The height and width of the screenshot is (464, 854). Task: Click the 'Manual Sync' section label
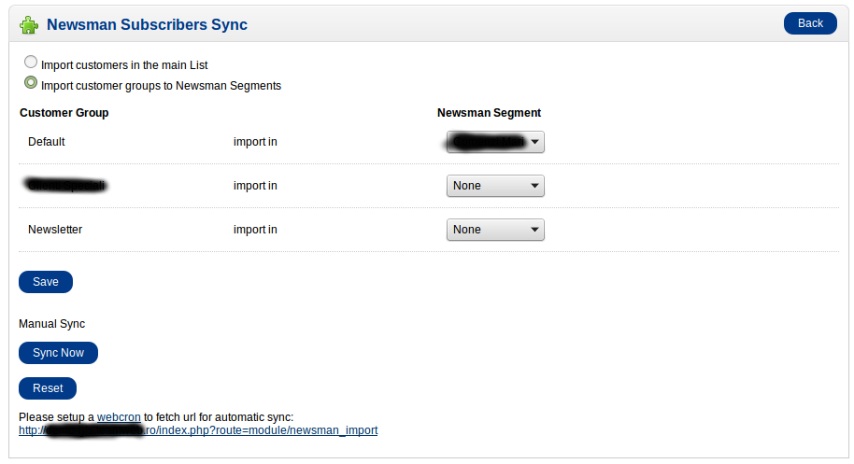tap(51, 324)
